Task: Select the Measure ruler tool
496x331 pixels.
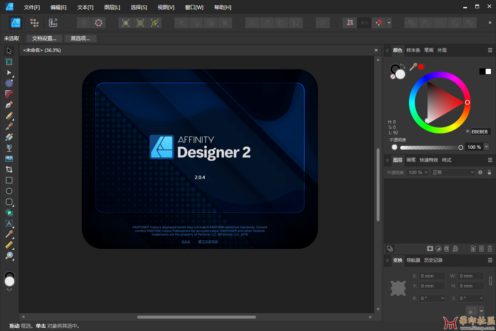Action: [x=9, y=245]
